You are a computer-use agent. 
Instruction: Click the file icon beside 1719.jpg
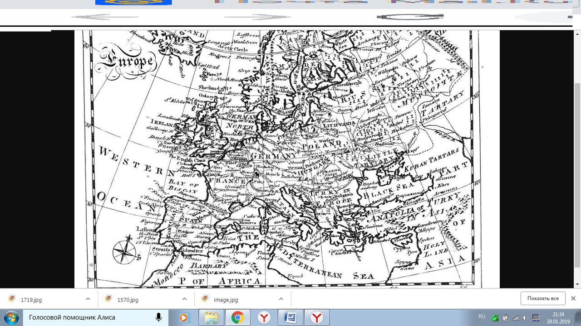[x=12, y=299]
